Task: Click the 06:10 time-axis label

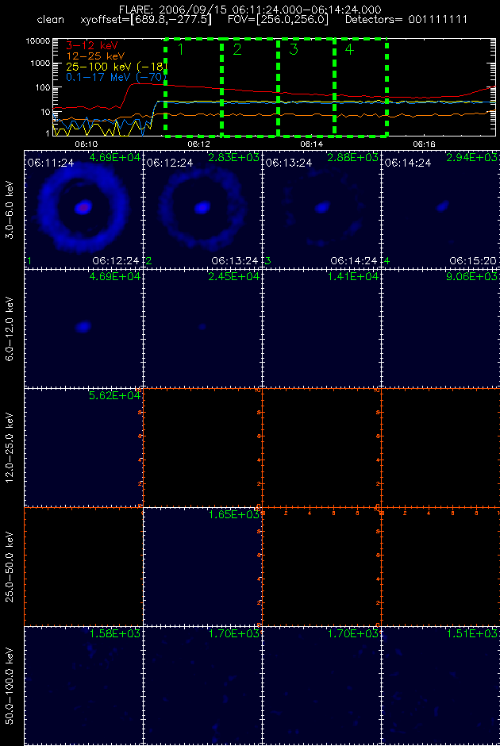Action: coord(86,144)
